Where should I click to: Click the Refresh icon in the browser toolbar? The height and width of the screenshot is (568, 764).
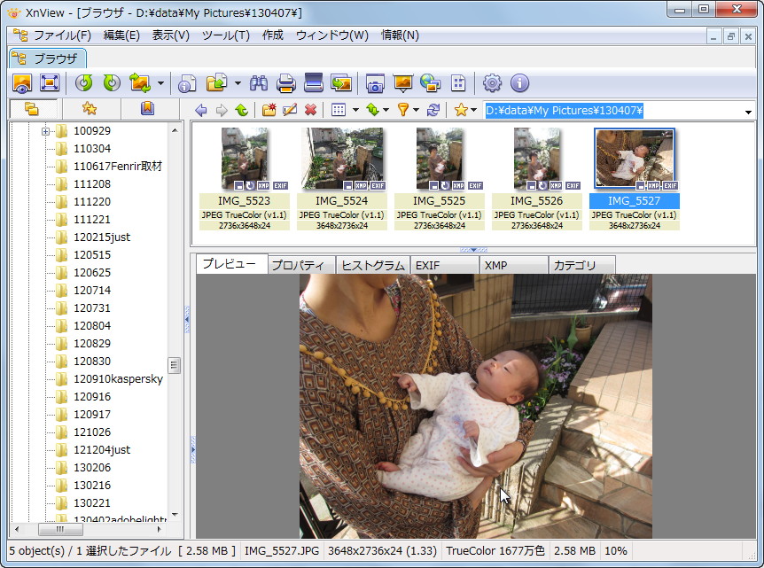pos(433,110)
